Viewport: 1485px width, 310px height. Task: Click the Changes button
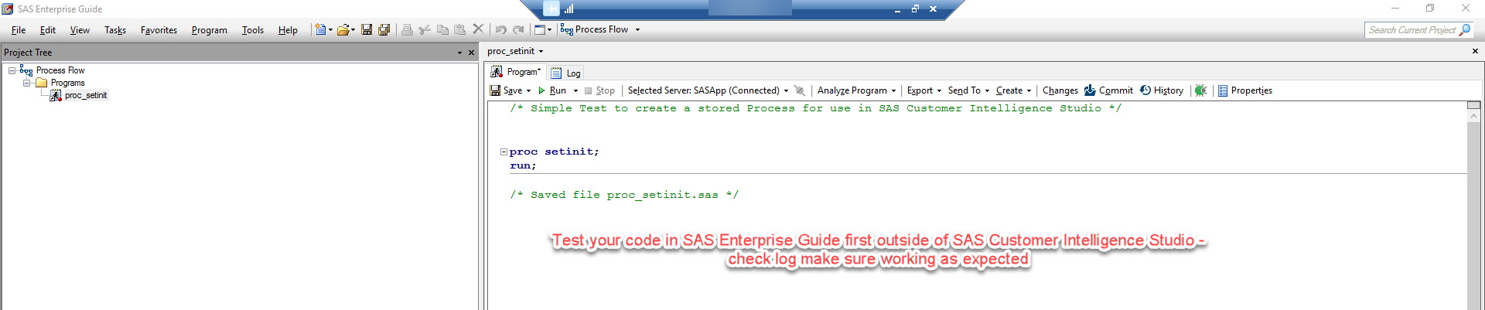[1060, 90]
